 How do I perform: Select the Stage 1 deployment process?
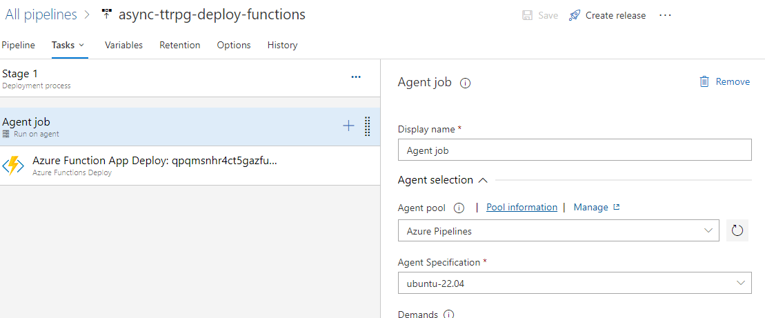(190, 79)
